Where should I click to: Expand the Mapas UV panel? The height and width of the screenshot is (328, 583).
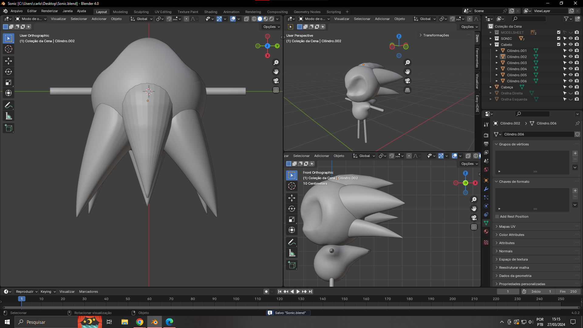[507, 227]
